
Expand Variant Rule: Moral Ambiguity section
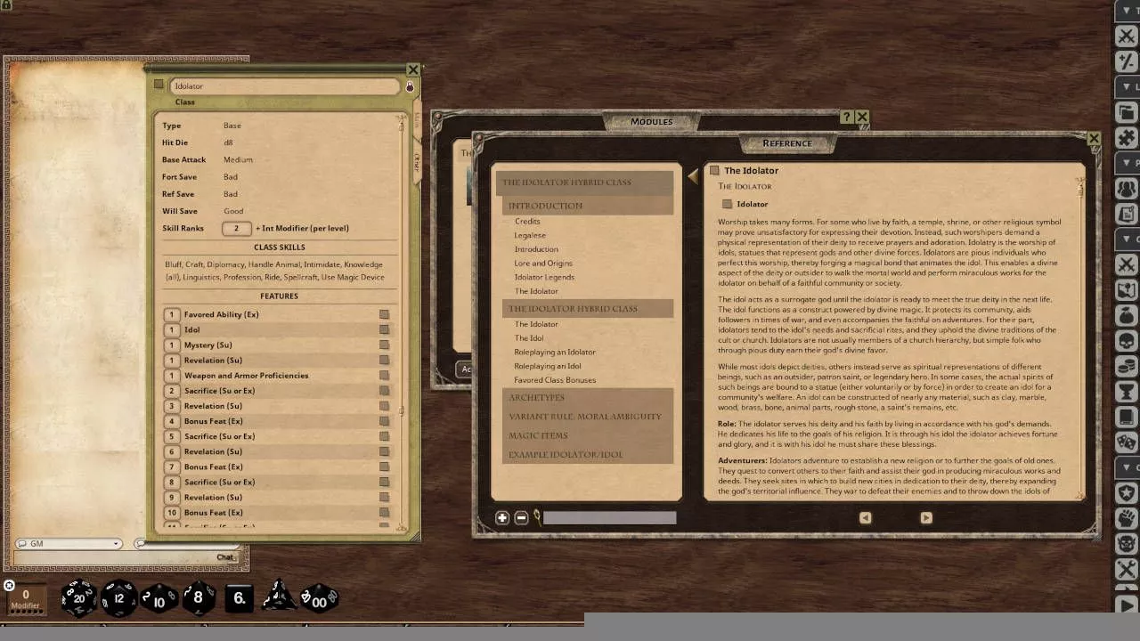click(x=588, y=416)
